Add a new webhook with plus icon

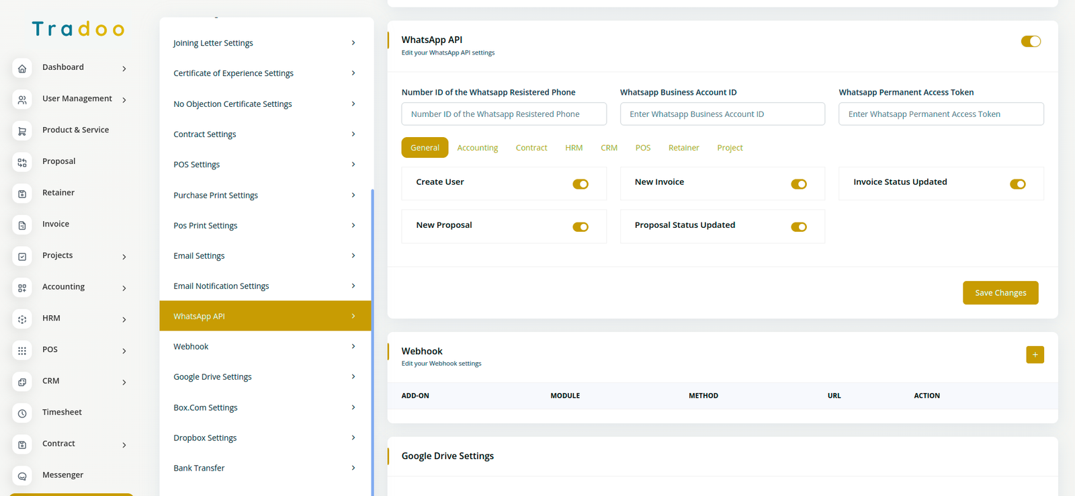point(1035,355)
